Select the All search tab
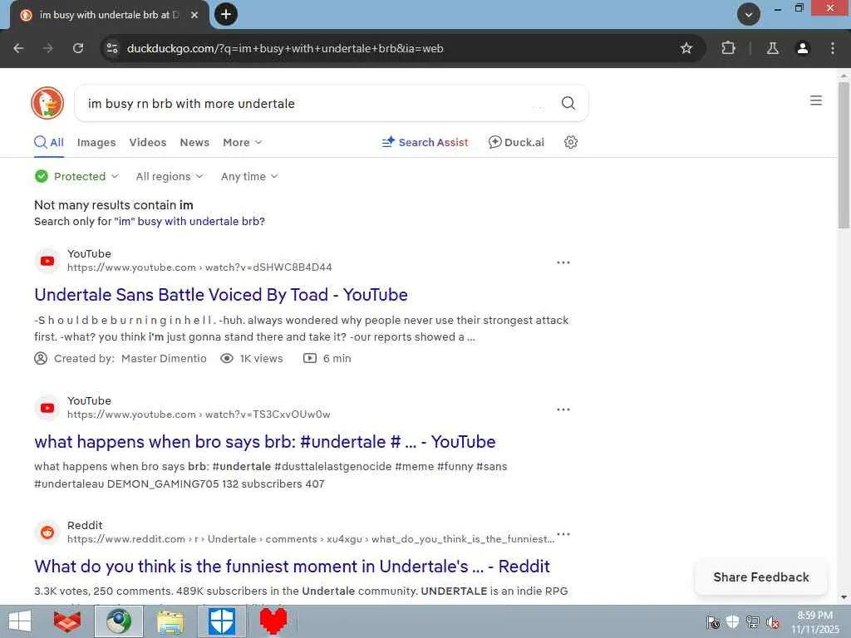851x638 pixels. tap(49, 142)
